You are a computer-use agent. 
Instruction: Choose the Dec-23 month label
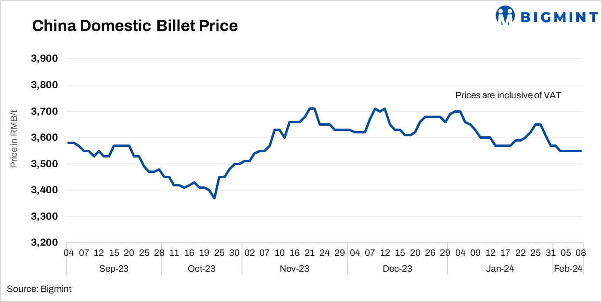tap(397, 268)
